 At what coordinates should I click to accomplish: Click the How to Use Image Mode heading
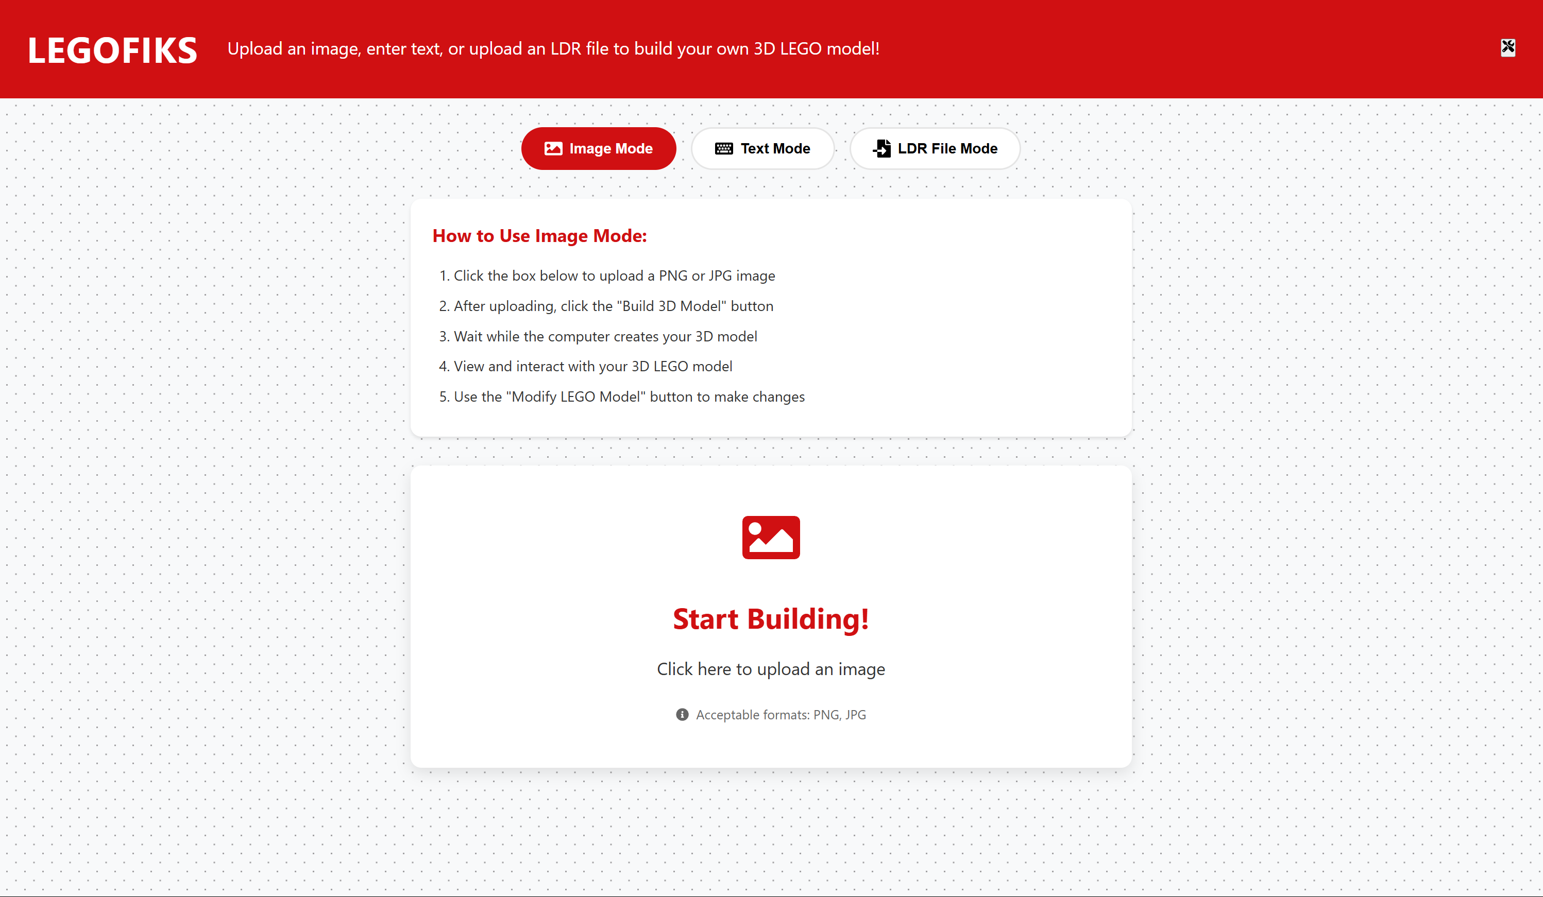pyautogui.click(x=539, y=235)
